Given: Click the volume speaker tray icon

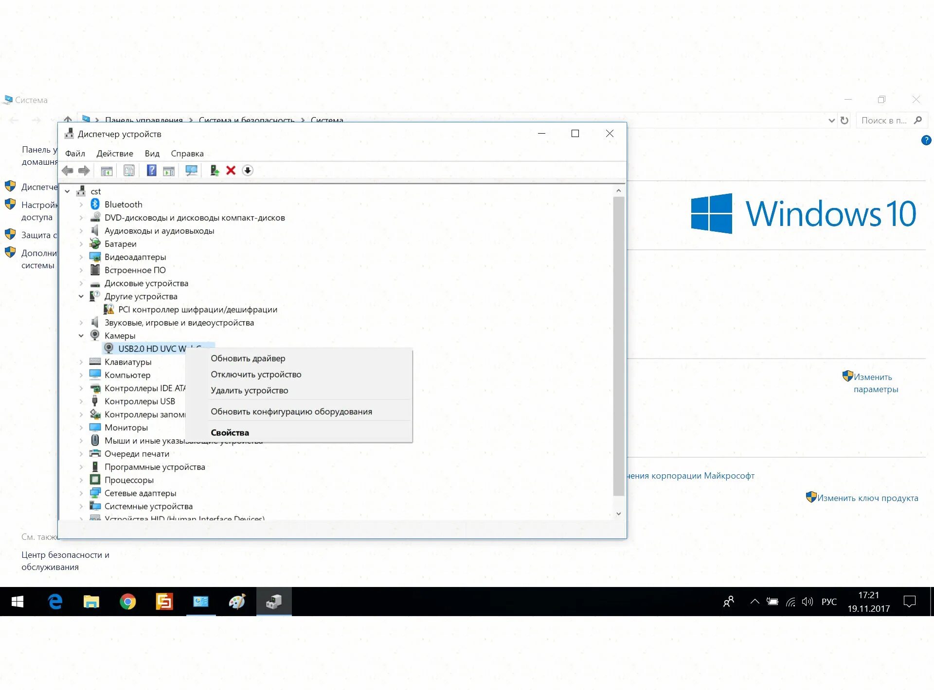Looking at the screenshot, I should coord(807,602).
